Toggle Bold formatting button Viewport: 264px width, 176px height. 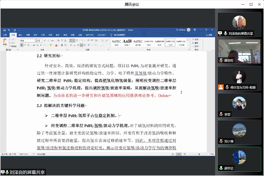tap(21, 45)
